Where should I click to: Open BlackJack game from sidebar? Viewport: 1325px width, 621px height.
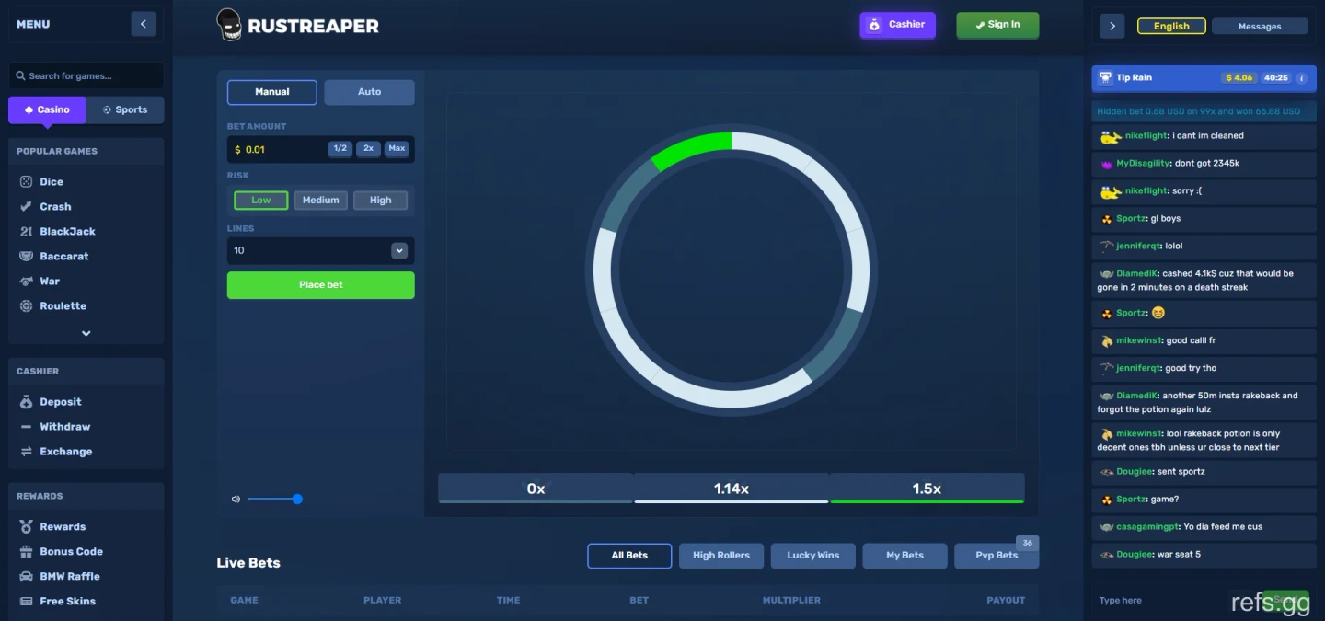[x=67, y=232]
